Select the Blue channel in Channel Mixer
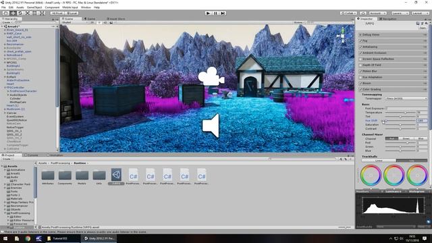The height and width of the screenshot is (243, 432). point(421,138)
